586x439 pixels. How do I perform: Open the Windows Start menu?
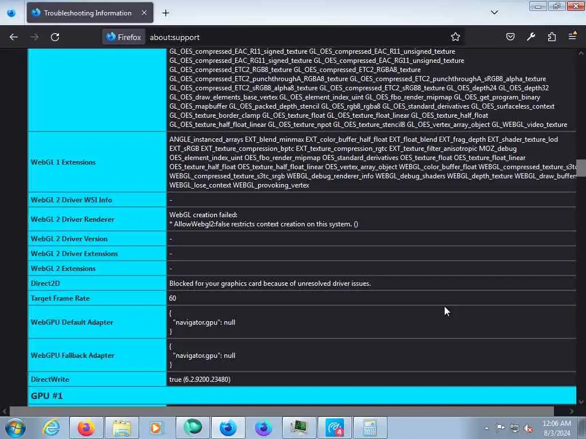coord(15,428)
